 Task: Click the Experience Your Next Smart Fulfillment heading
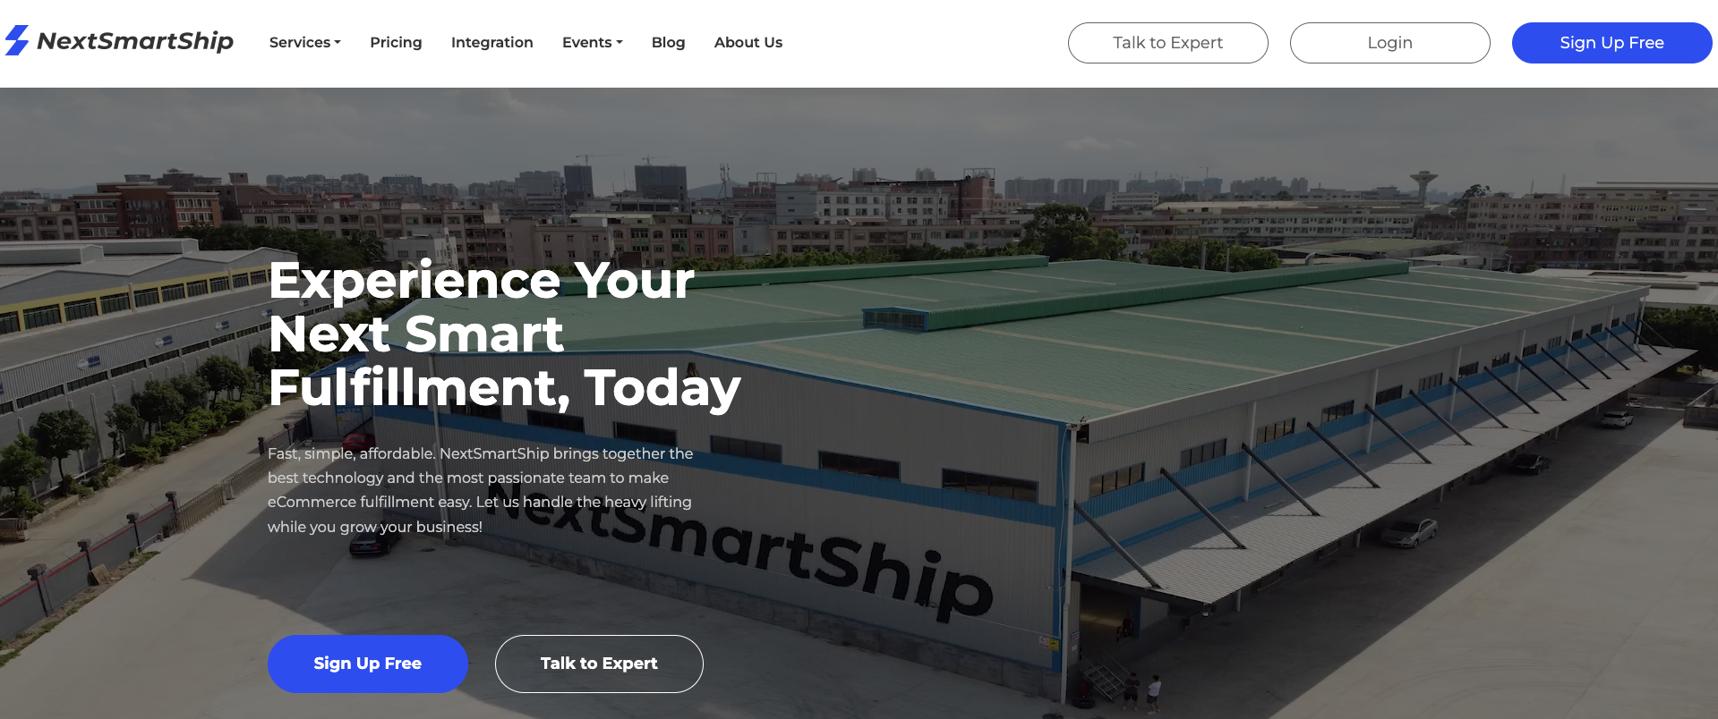coord(505,334)
